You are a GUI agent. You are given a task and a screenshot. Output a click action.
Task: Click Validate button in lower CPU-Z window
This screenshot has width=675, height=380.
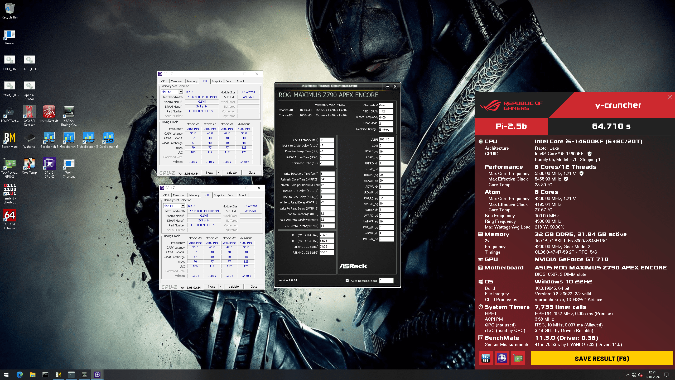[233, 287]
